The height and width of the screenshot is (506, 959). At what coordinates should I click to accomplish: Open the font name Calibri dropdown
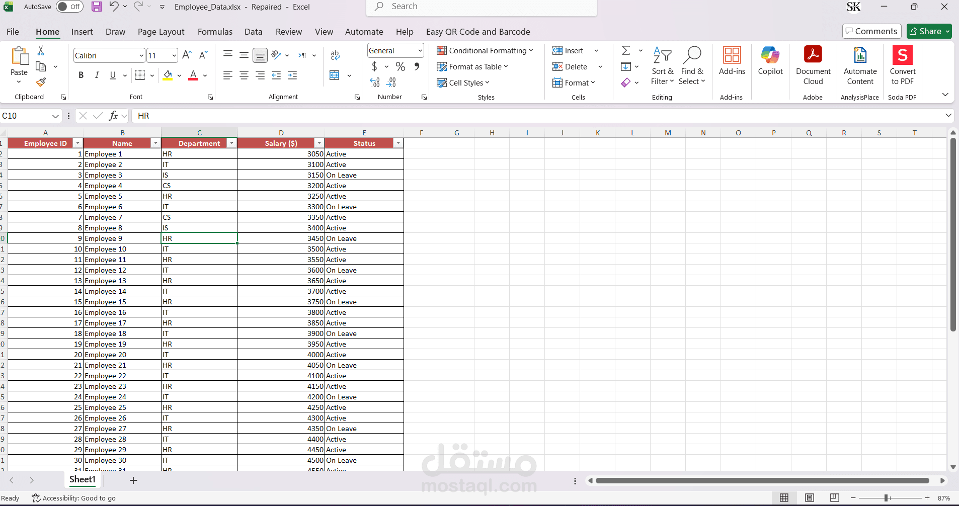coord(141,55)
